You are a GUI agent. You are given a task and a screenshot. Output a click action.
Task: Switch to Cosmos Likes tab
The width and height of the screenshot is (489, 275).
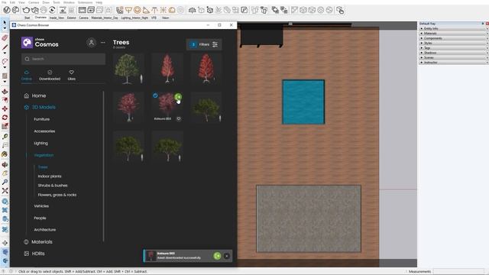pos(71,76)
